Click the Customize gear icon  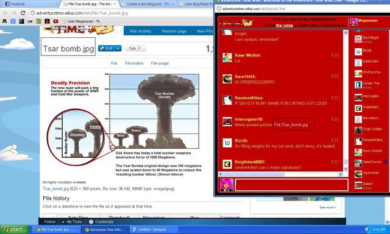coord(91,222)
